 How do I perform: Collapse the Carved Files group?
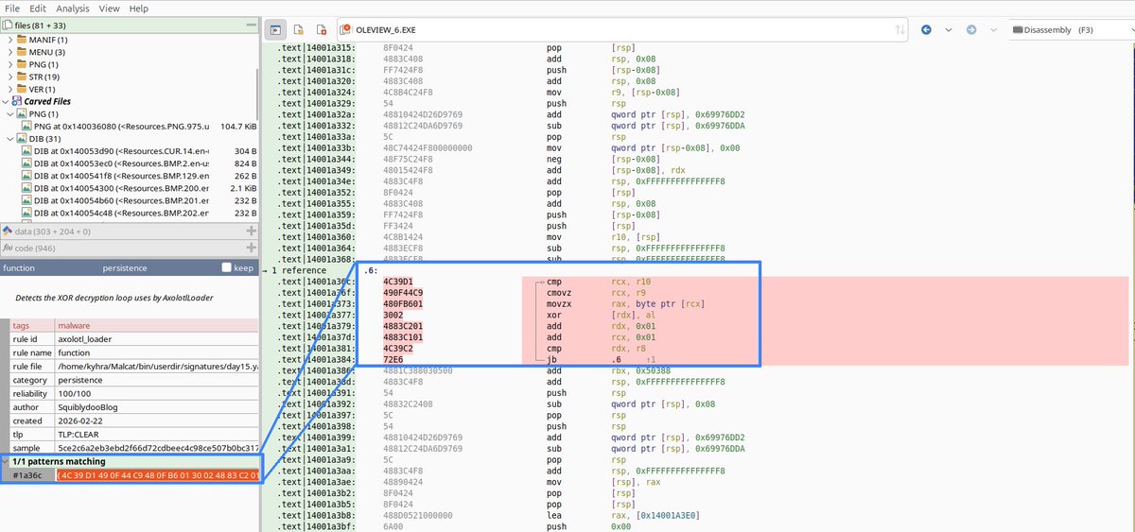click(x=5, y=101)
